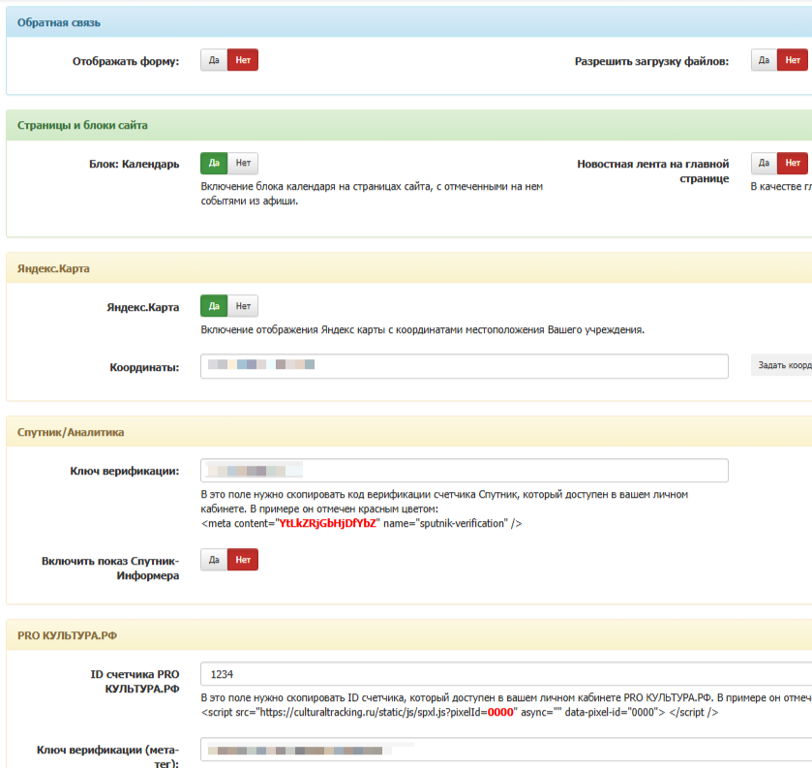Turn on 'Блок: Календарь' with Да

[x=214, y=164]
